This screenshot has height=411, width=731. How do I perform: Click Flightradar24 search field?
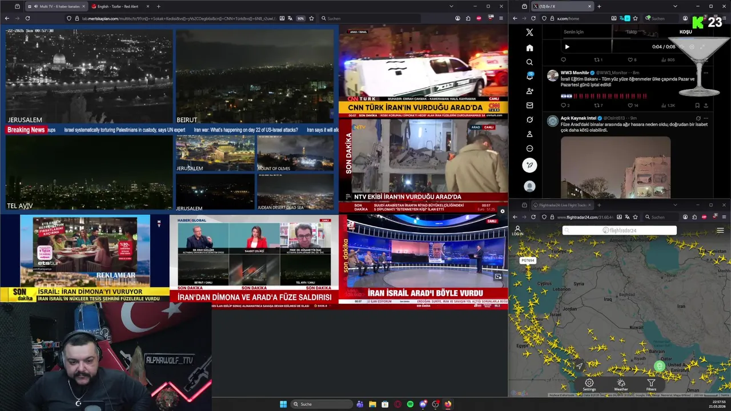tap(620, 230)
